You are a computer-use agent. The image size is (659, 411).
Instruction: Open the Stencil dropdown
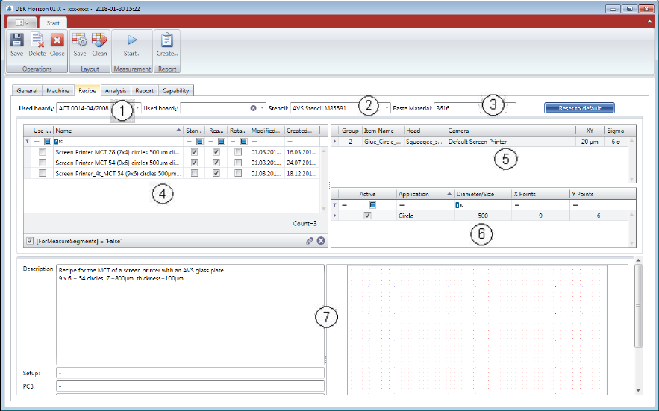click(387, 108)
